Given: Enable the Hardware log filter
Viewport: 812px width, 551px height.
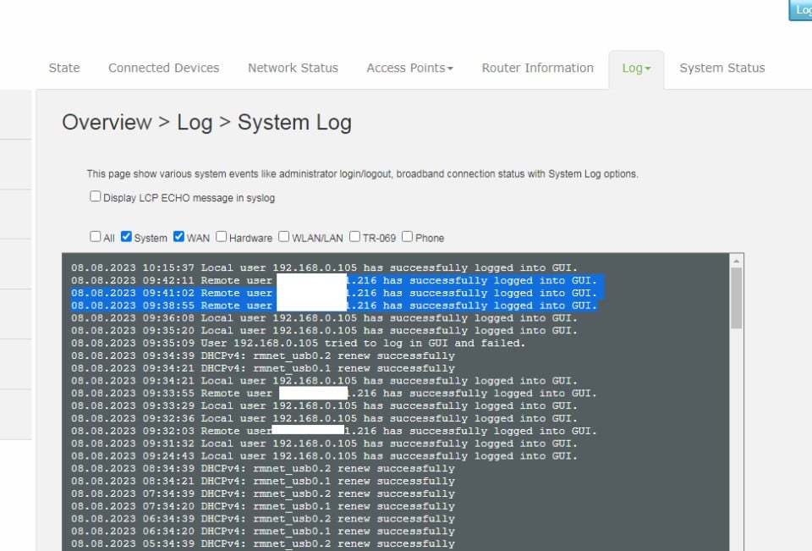Looking at the screenshot, I should coord(221,237).
